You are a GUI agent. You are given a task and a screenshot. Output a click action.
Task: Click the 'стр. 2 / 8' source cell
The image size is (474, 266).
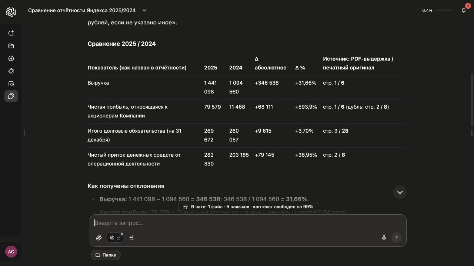click(334, 155)
